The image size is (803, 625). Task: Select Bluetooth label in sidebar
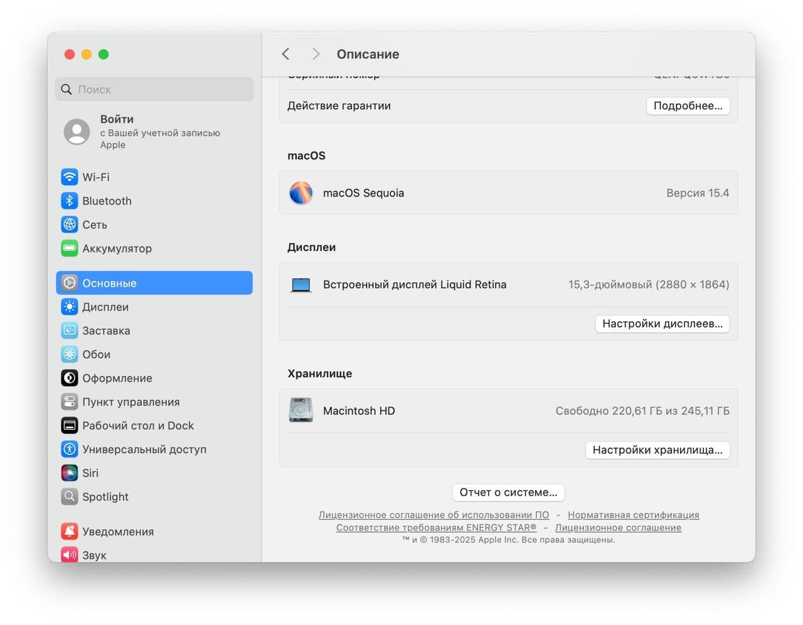click(107, 201)
